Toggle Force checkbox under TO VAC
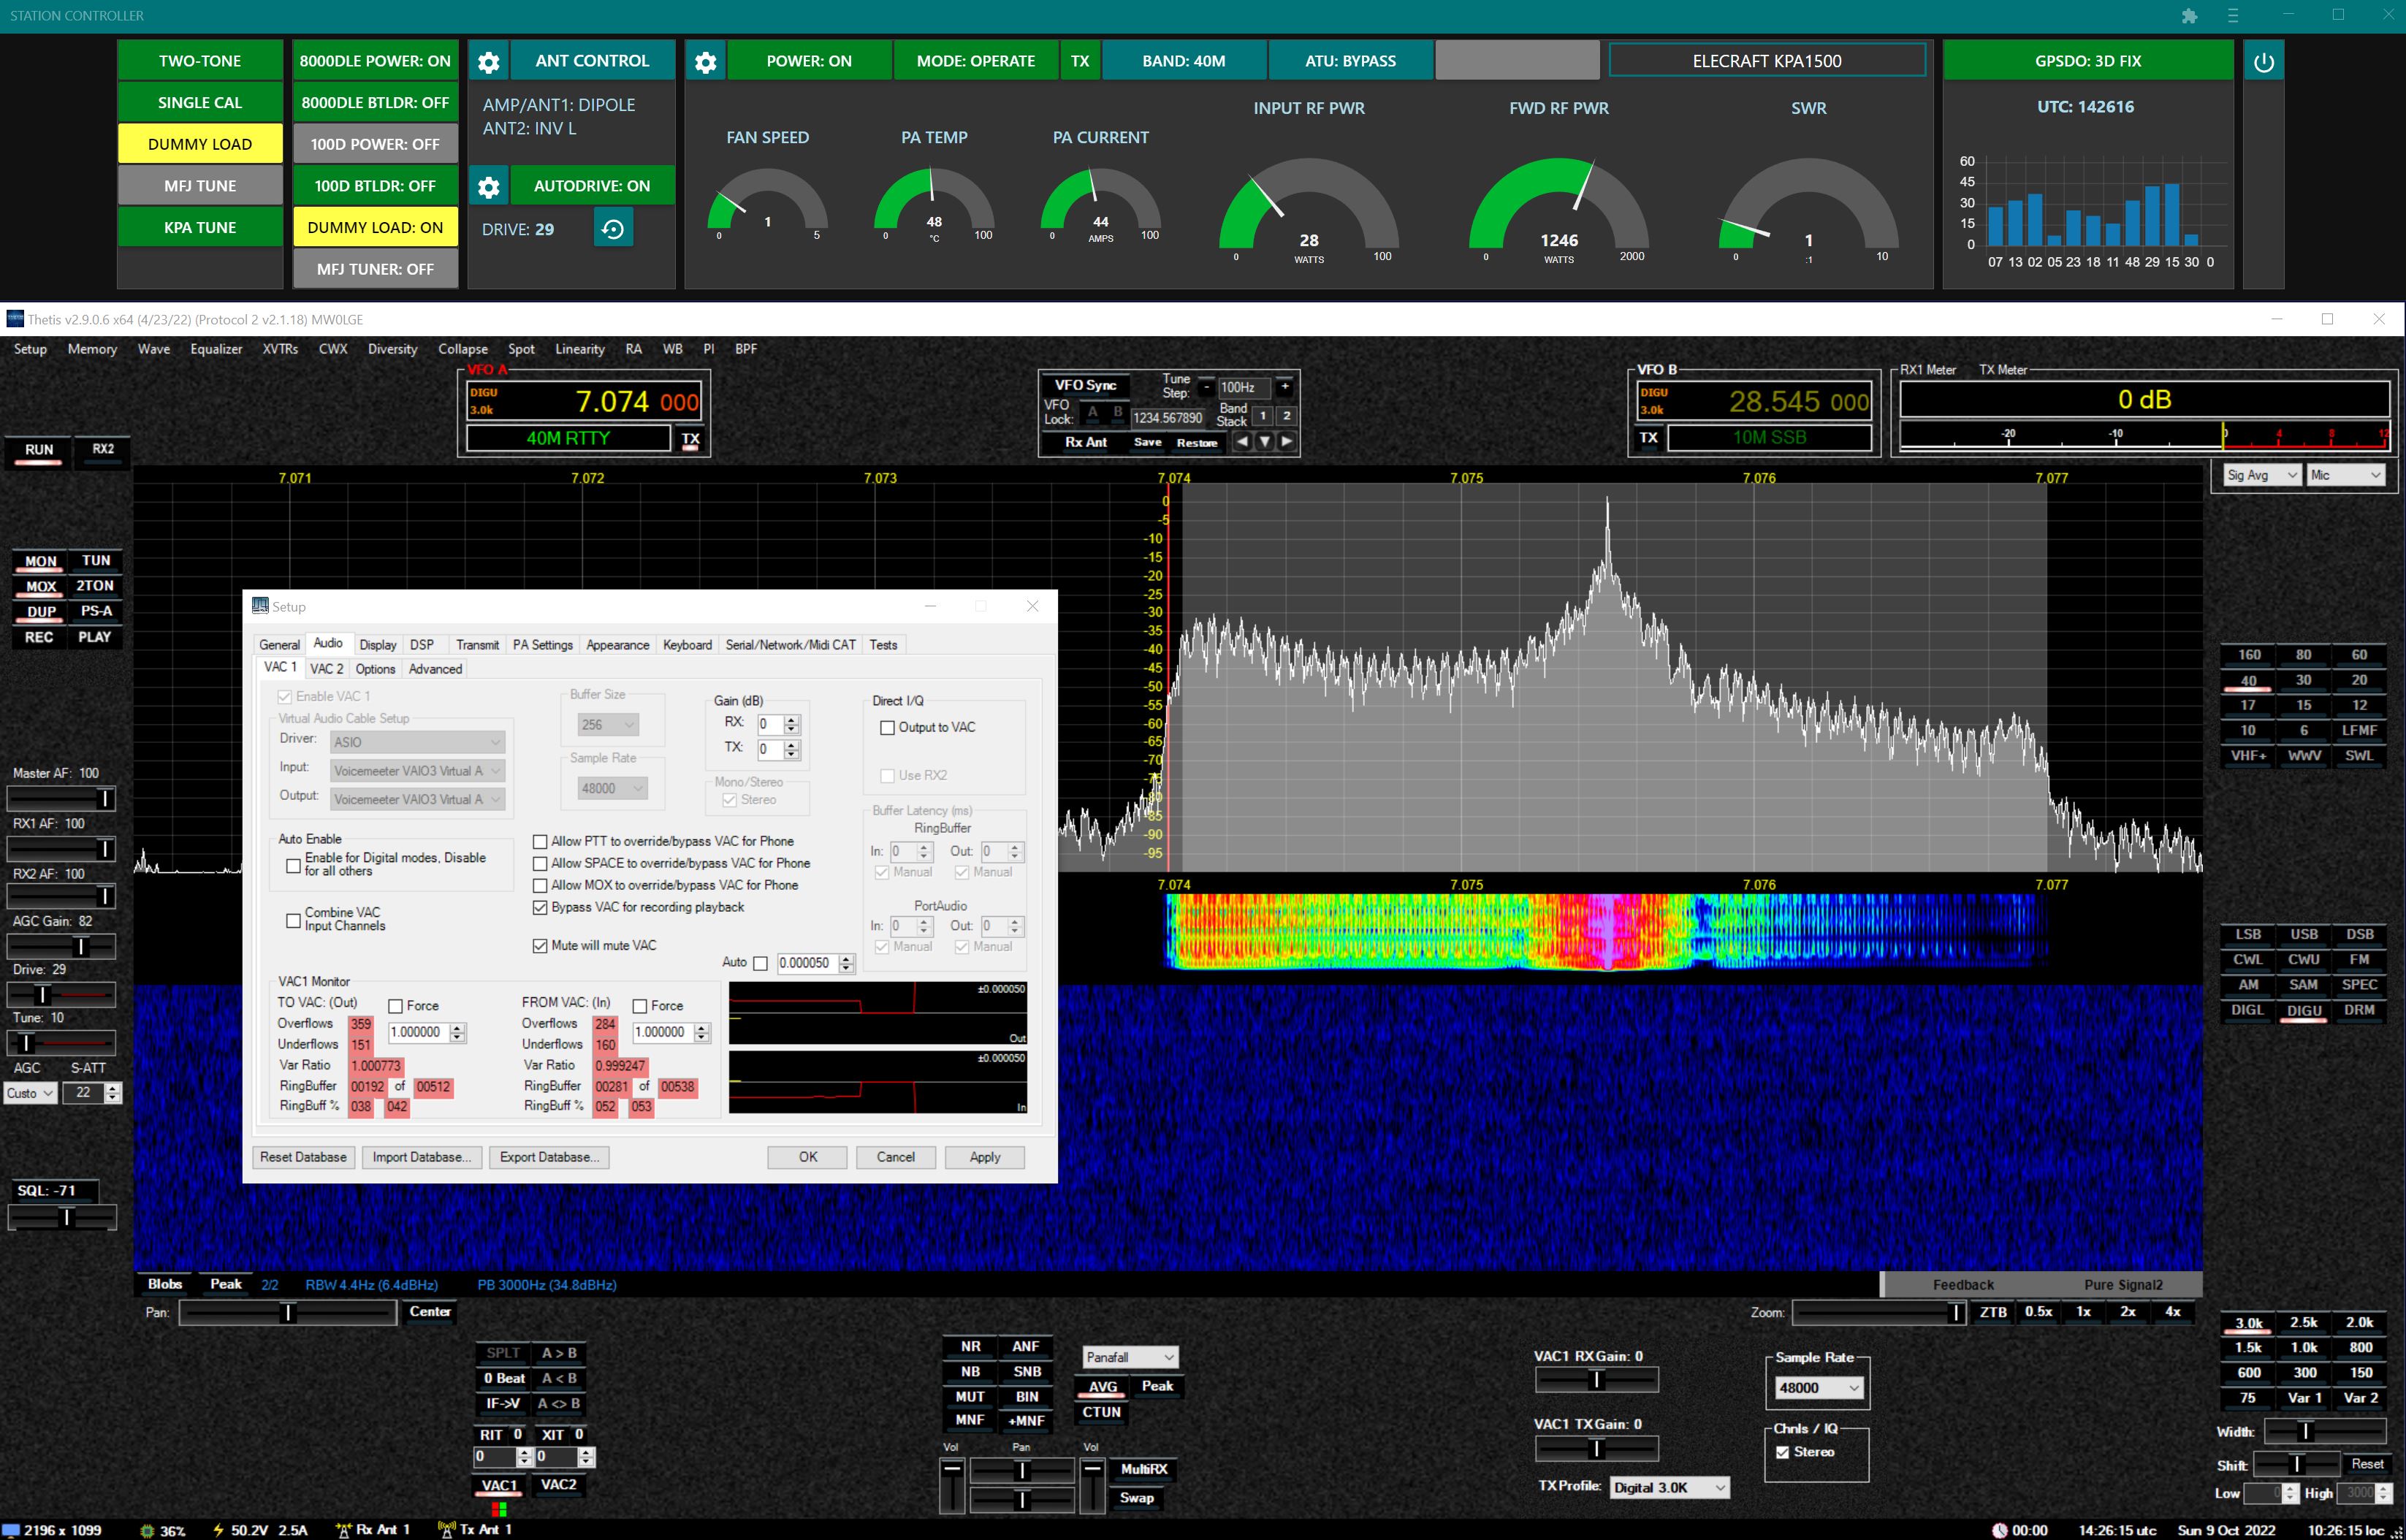This screenshot has height=1540, width=2406. (395, 1006)
